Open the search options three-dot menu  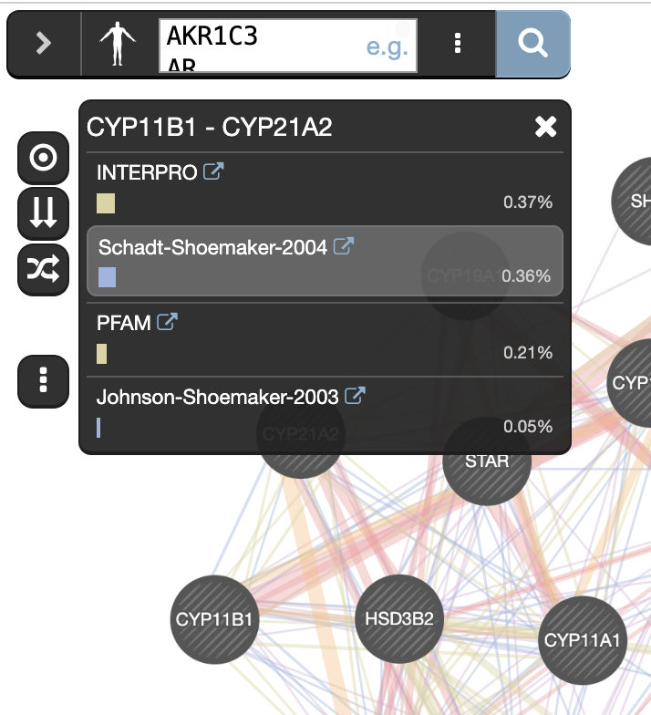458,44
